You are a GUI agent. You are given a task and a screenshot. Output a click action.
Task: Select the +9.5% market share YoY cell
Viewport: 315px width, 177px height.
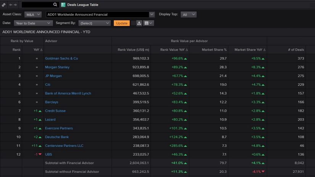(x=258, y=58)
